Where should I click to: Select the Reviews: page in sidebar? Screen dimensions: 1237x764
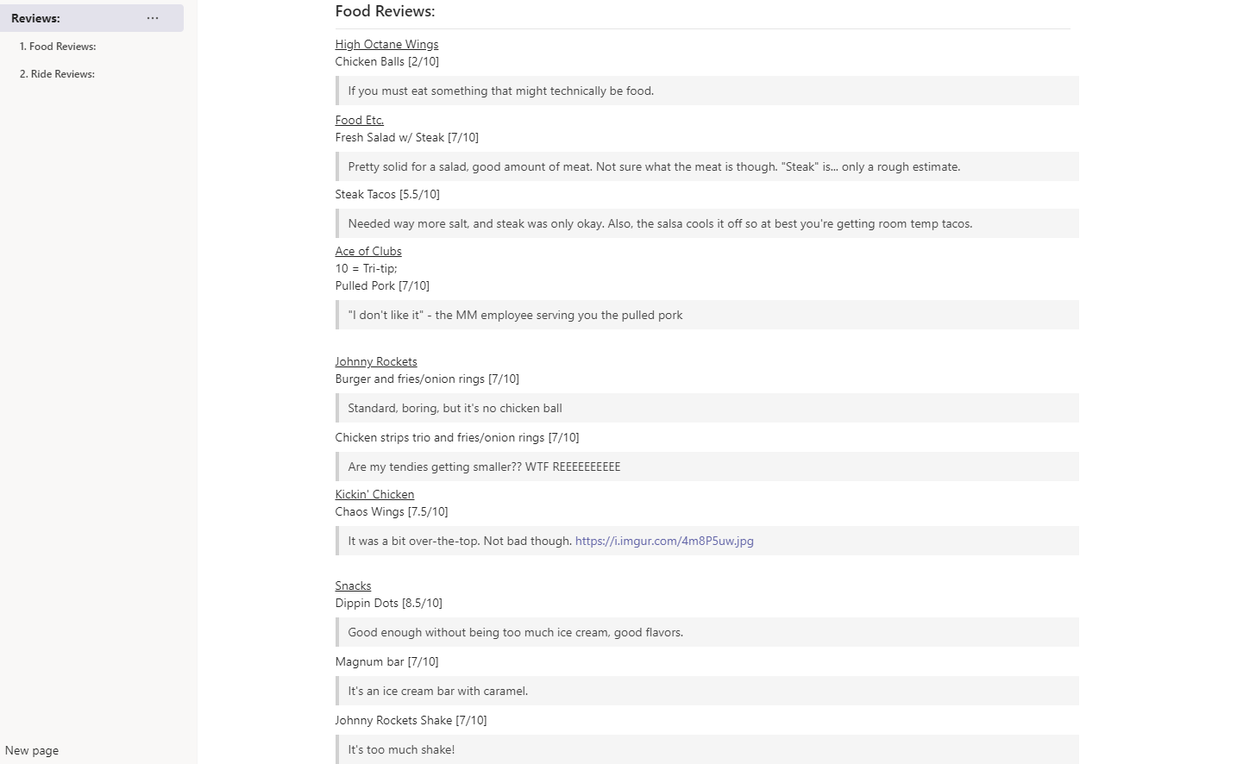36,18
